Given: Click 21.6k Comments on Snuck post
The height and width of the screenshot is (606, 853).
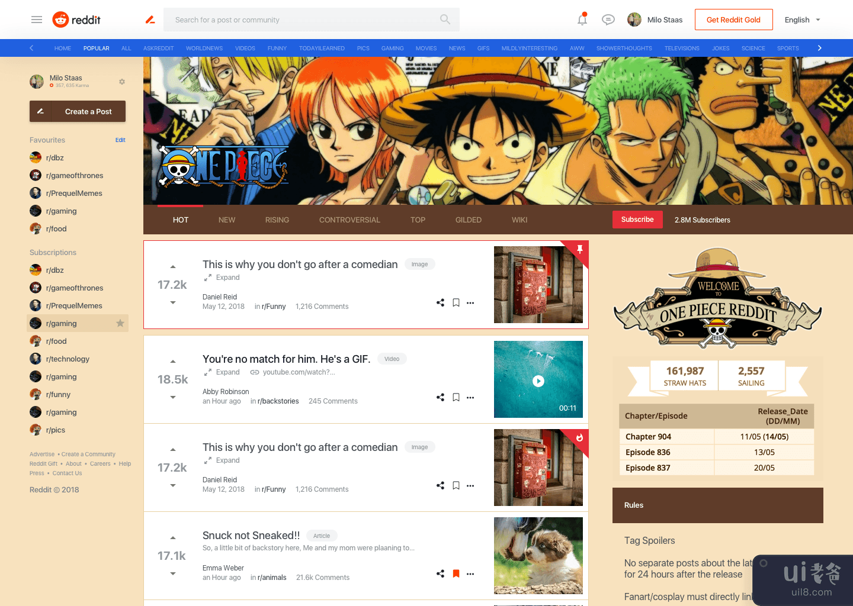Looking at the screenshot, I should 323,578.
